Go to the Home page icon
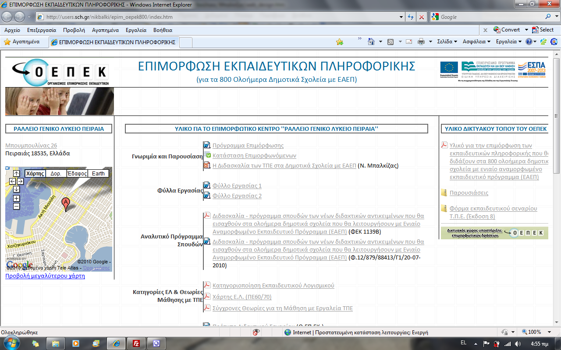This screenshot has height=350, width=561. (371, 42)
